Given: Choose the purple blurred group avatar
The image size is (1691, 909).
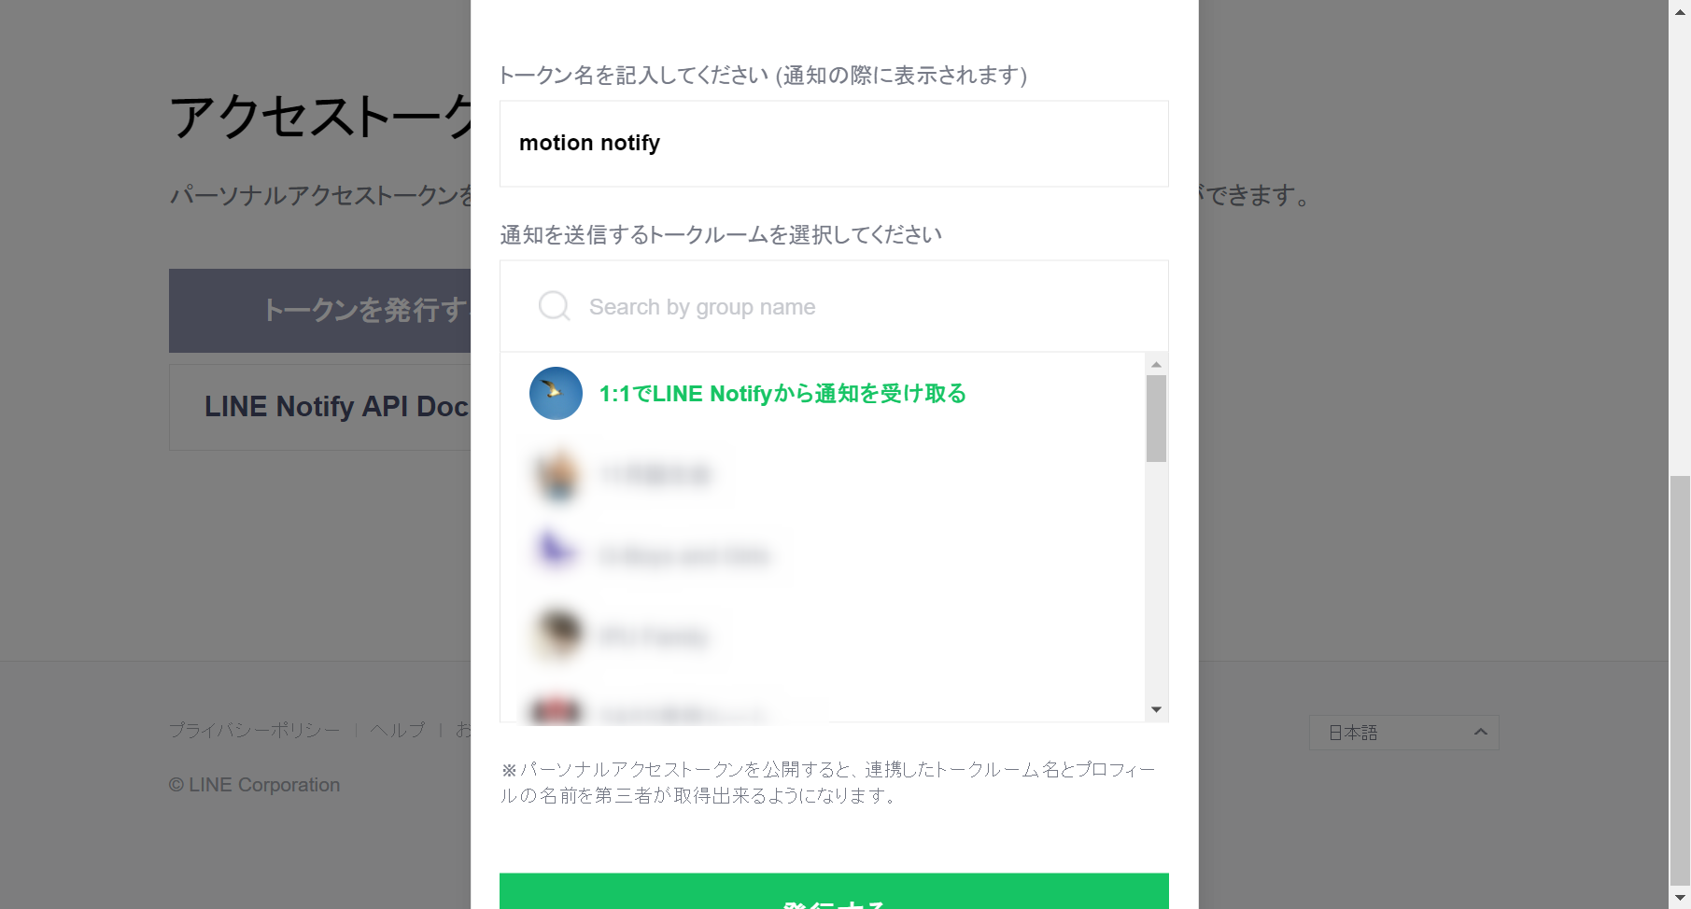Looking at the screenshot, I should click(x=557, y=555).
